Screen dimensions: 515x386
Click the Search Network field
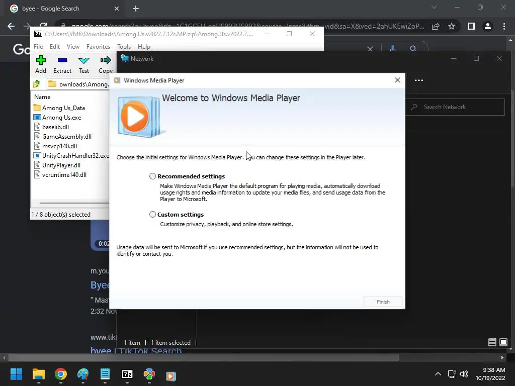(x=455, y=107)
